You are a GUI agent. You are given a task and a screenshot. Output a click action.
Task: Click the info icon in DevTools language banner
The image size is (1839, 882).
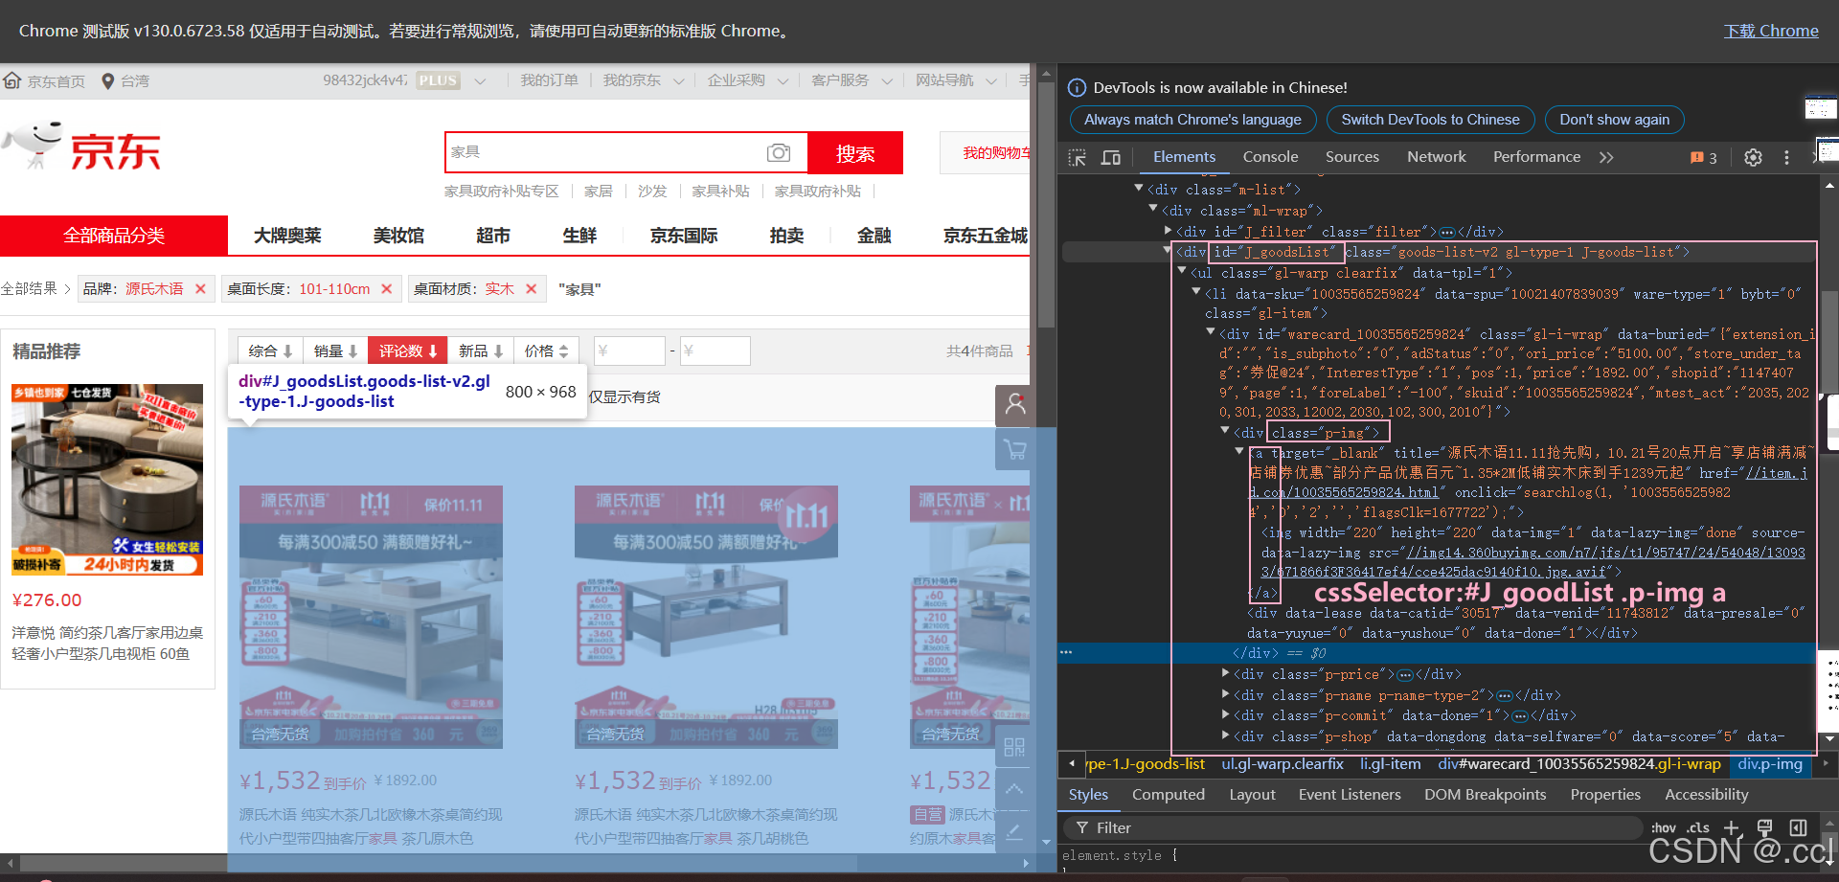(1077, 87)
